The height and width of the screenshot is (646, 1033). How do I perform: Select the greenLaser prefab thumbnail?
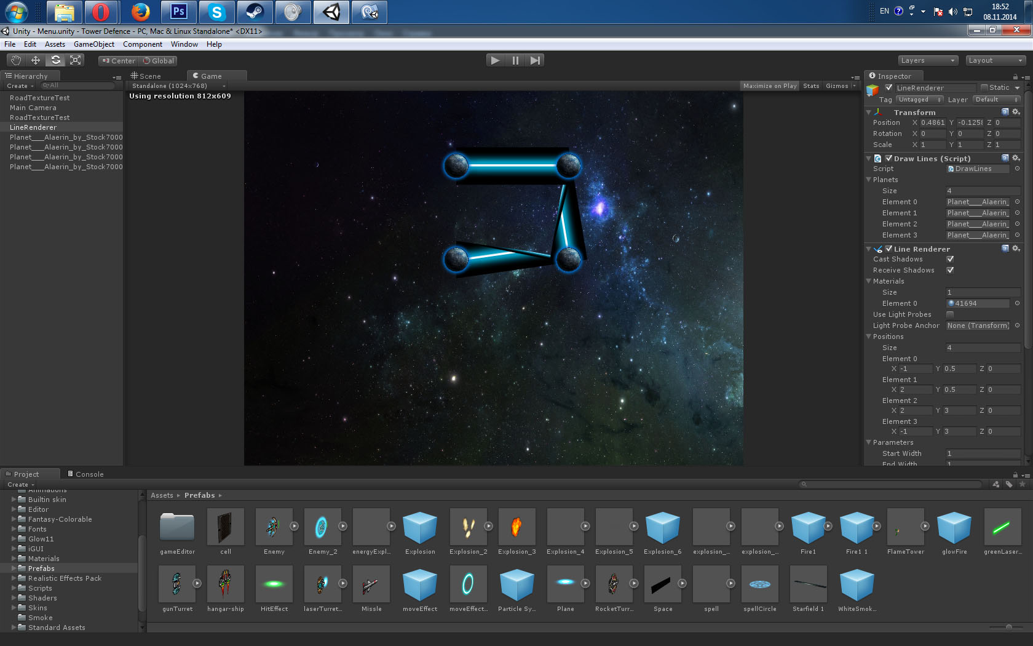click(1002, 527)
